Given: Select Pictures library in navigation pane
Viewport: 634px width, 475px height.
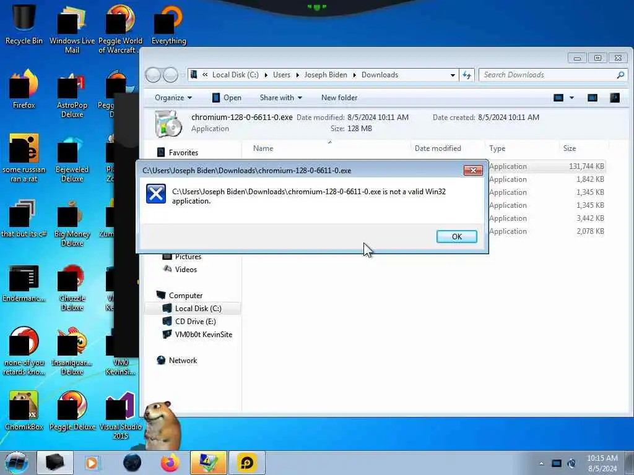Looking at the screenshot, I should click(x=188, y=257).
